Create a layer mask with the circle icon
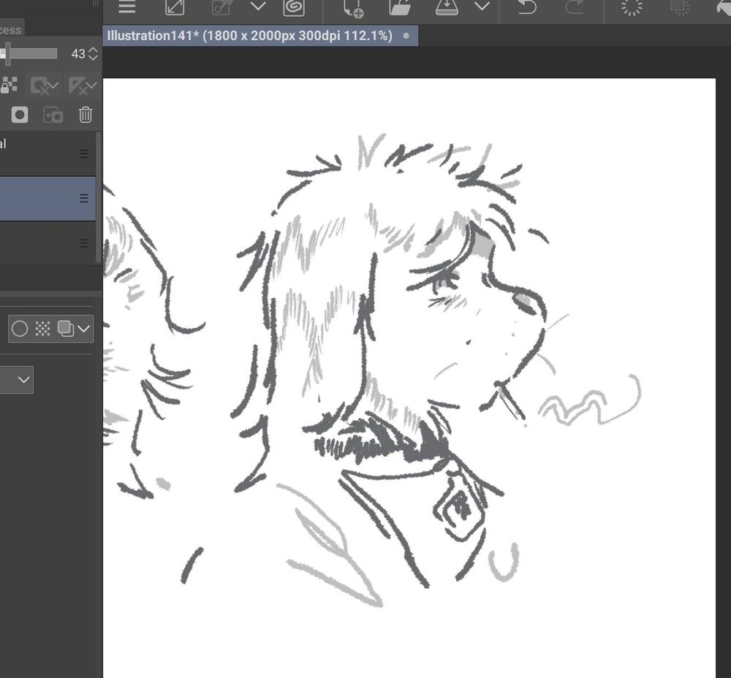Image resolution: width=731 pixels, height=678 pixels. pos(20,115)
